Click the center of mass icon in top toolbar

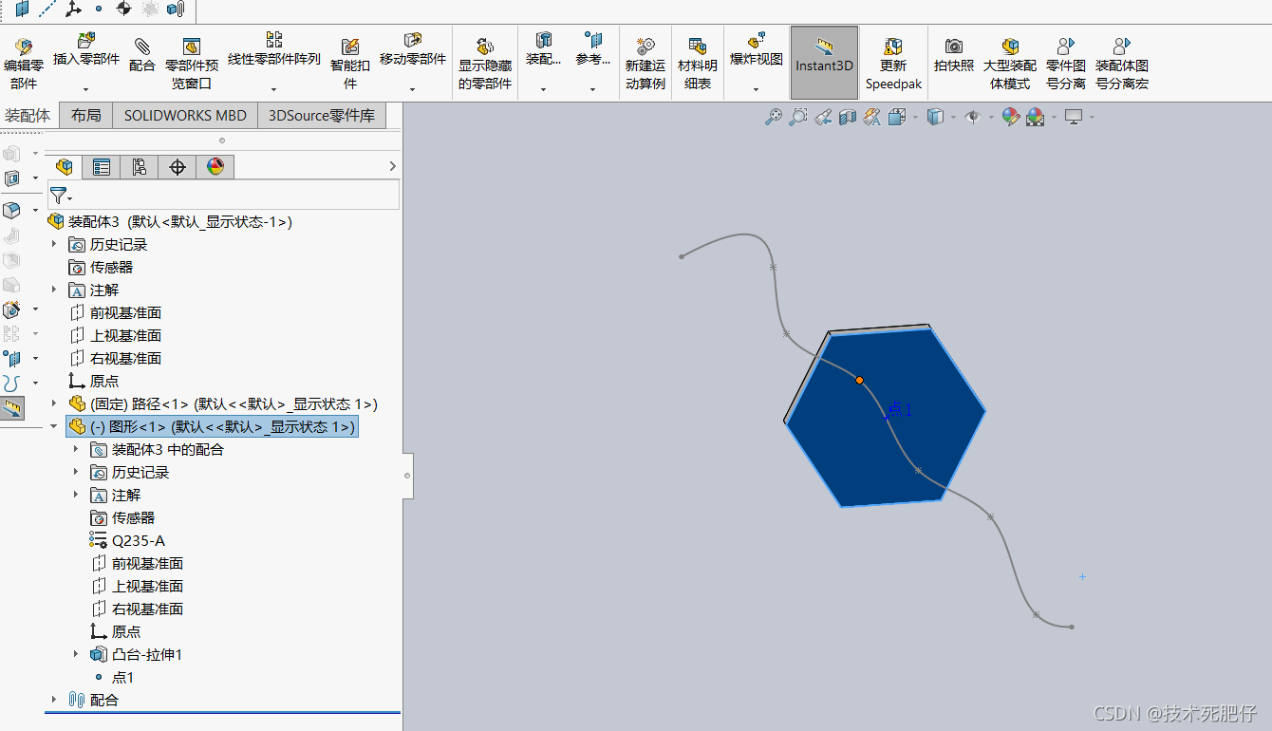click(x=123, y=9)
